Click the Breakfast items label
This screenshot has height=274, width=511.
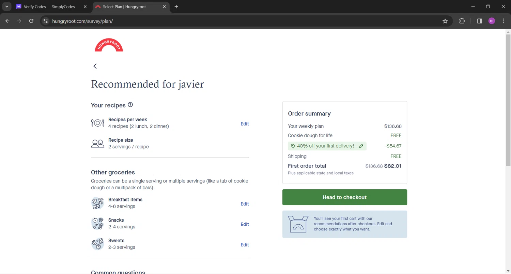point(125,199)
